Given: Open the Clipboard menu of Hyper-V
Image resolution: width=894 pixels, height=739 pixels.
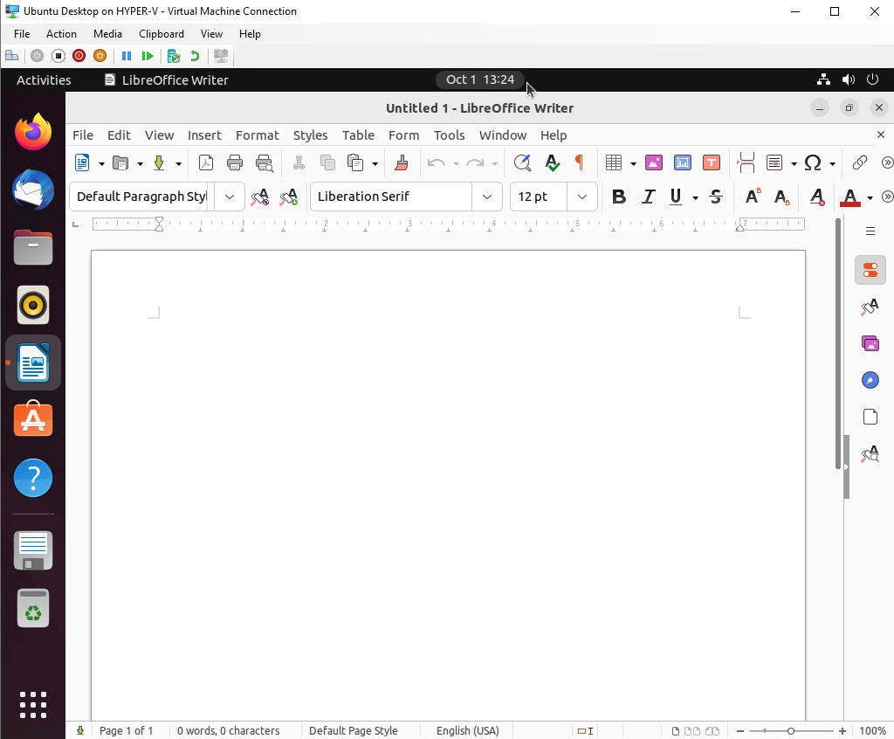Looking at the screenshot, I should [x=161, y=34].
